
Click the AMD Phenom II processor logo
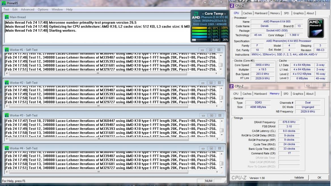(x=316, y=28)
